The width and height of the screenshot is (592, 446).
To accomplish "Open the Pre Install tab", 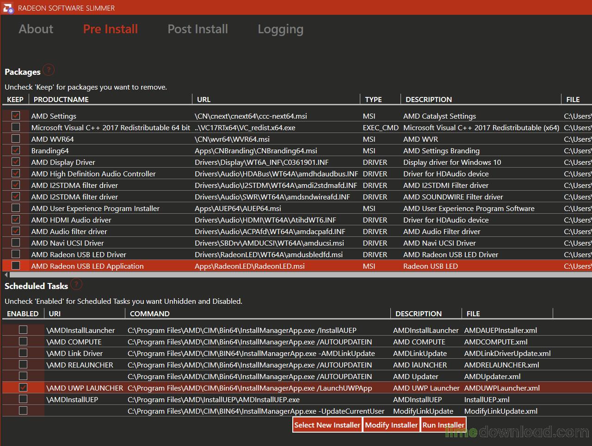I will (111, 29).
